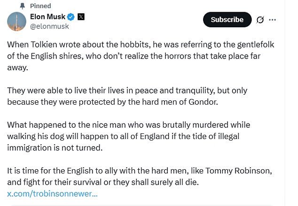The image size is (298, 206).
Task: Click the rocket profile avatar
Action: (16, 21)
